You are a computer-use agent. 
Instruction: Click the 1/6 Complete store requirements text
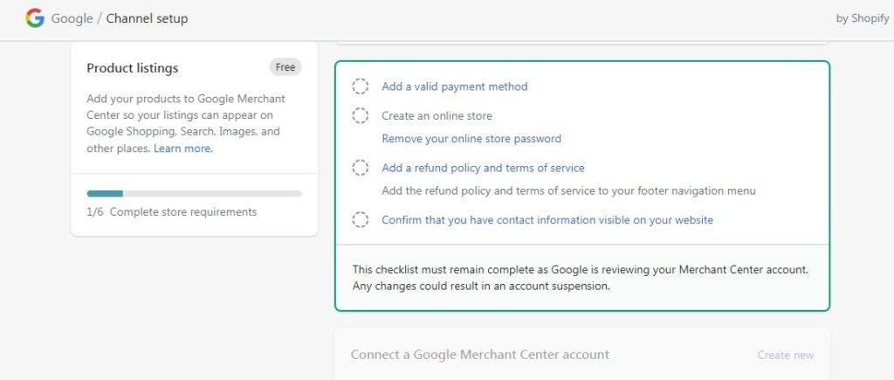172,211
